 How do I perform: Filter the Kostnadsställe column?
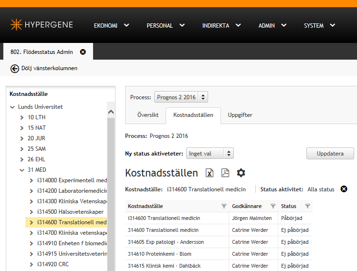pyautogui.click(x=224, y=206)
